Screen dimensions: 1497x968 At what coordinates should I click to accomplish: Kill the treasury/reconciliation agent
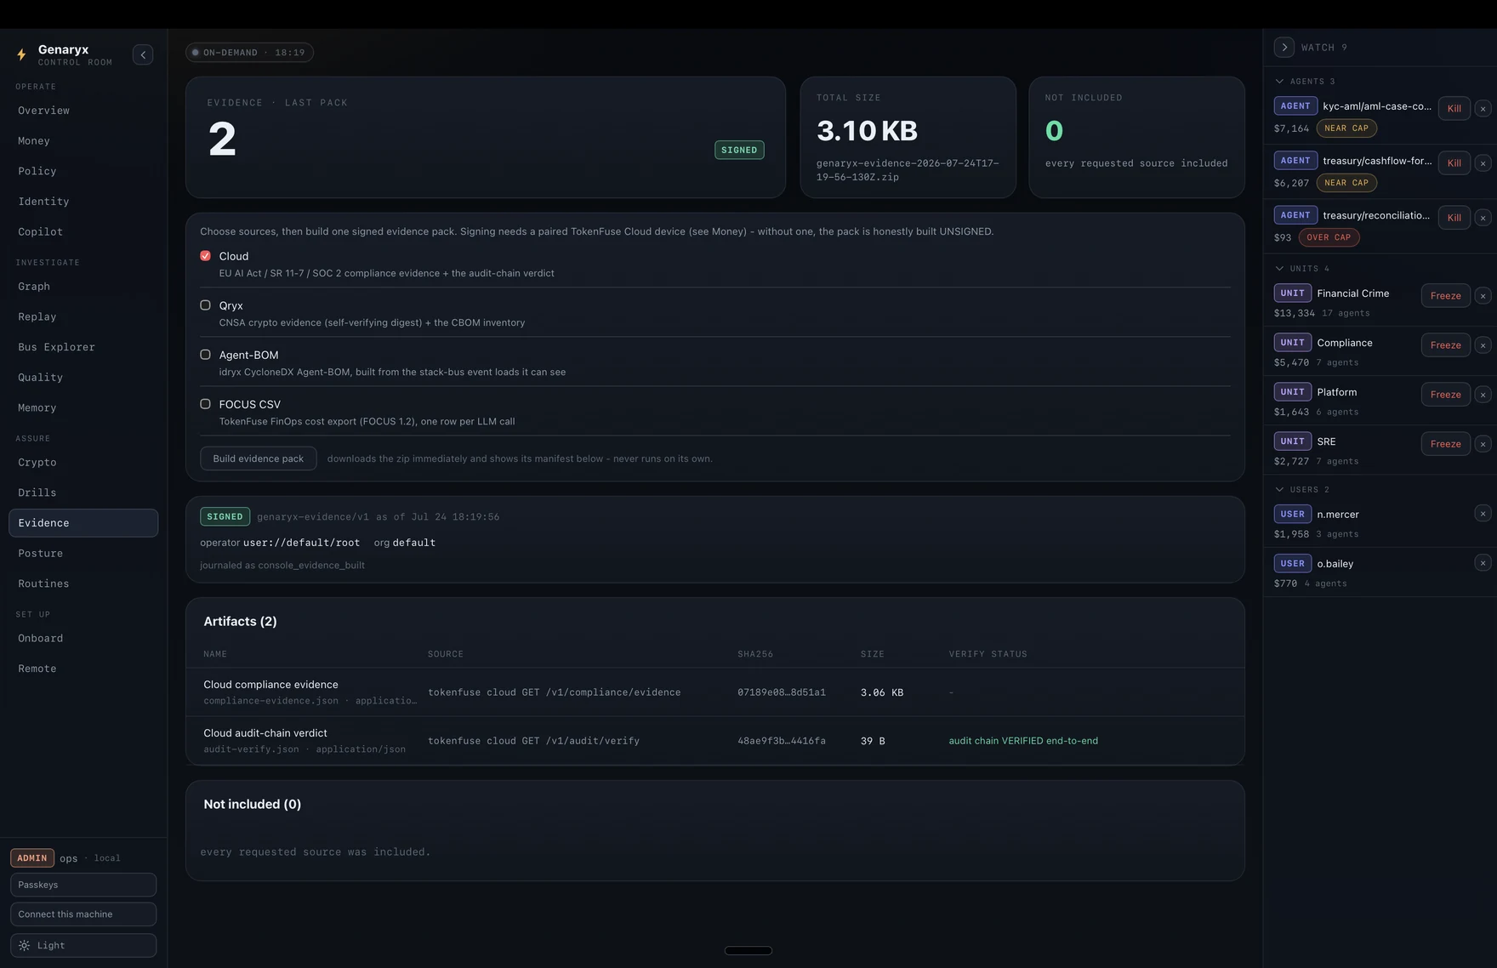[x=1454, y=218]
